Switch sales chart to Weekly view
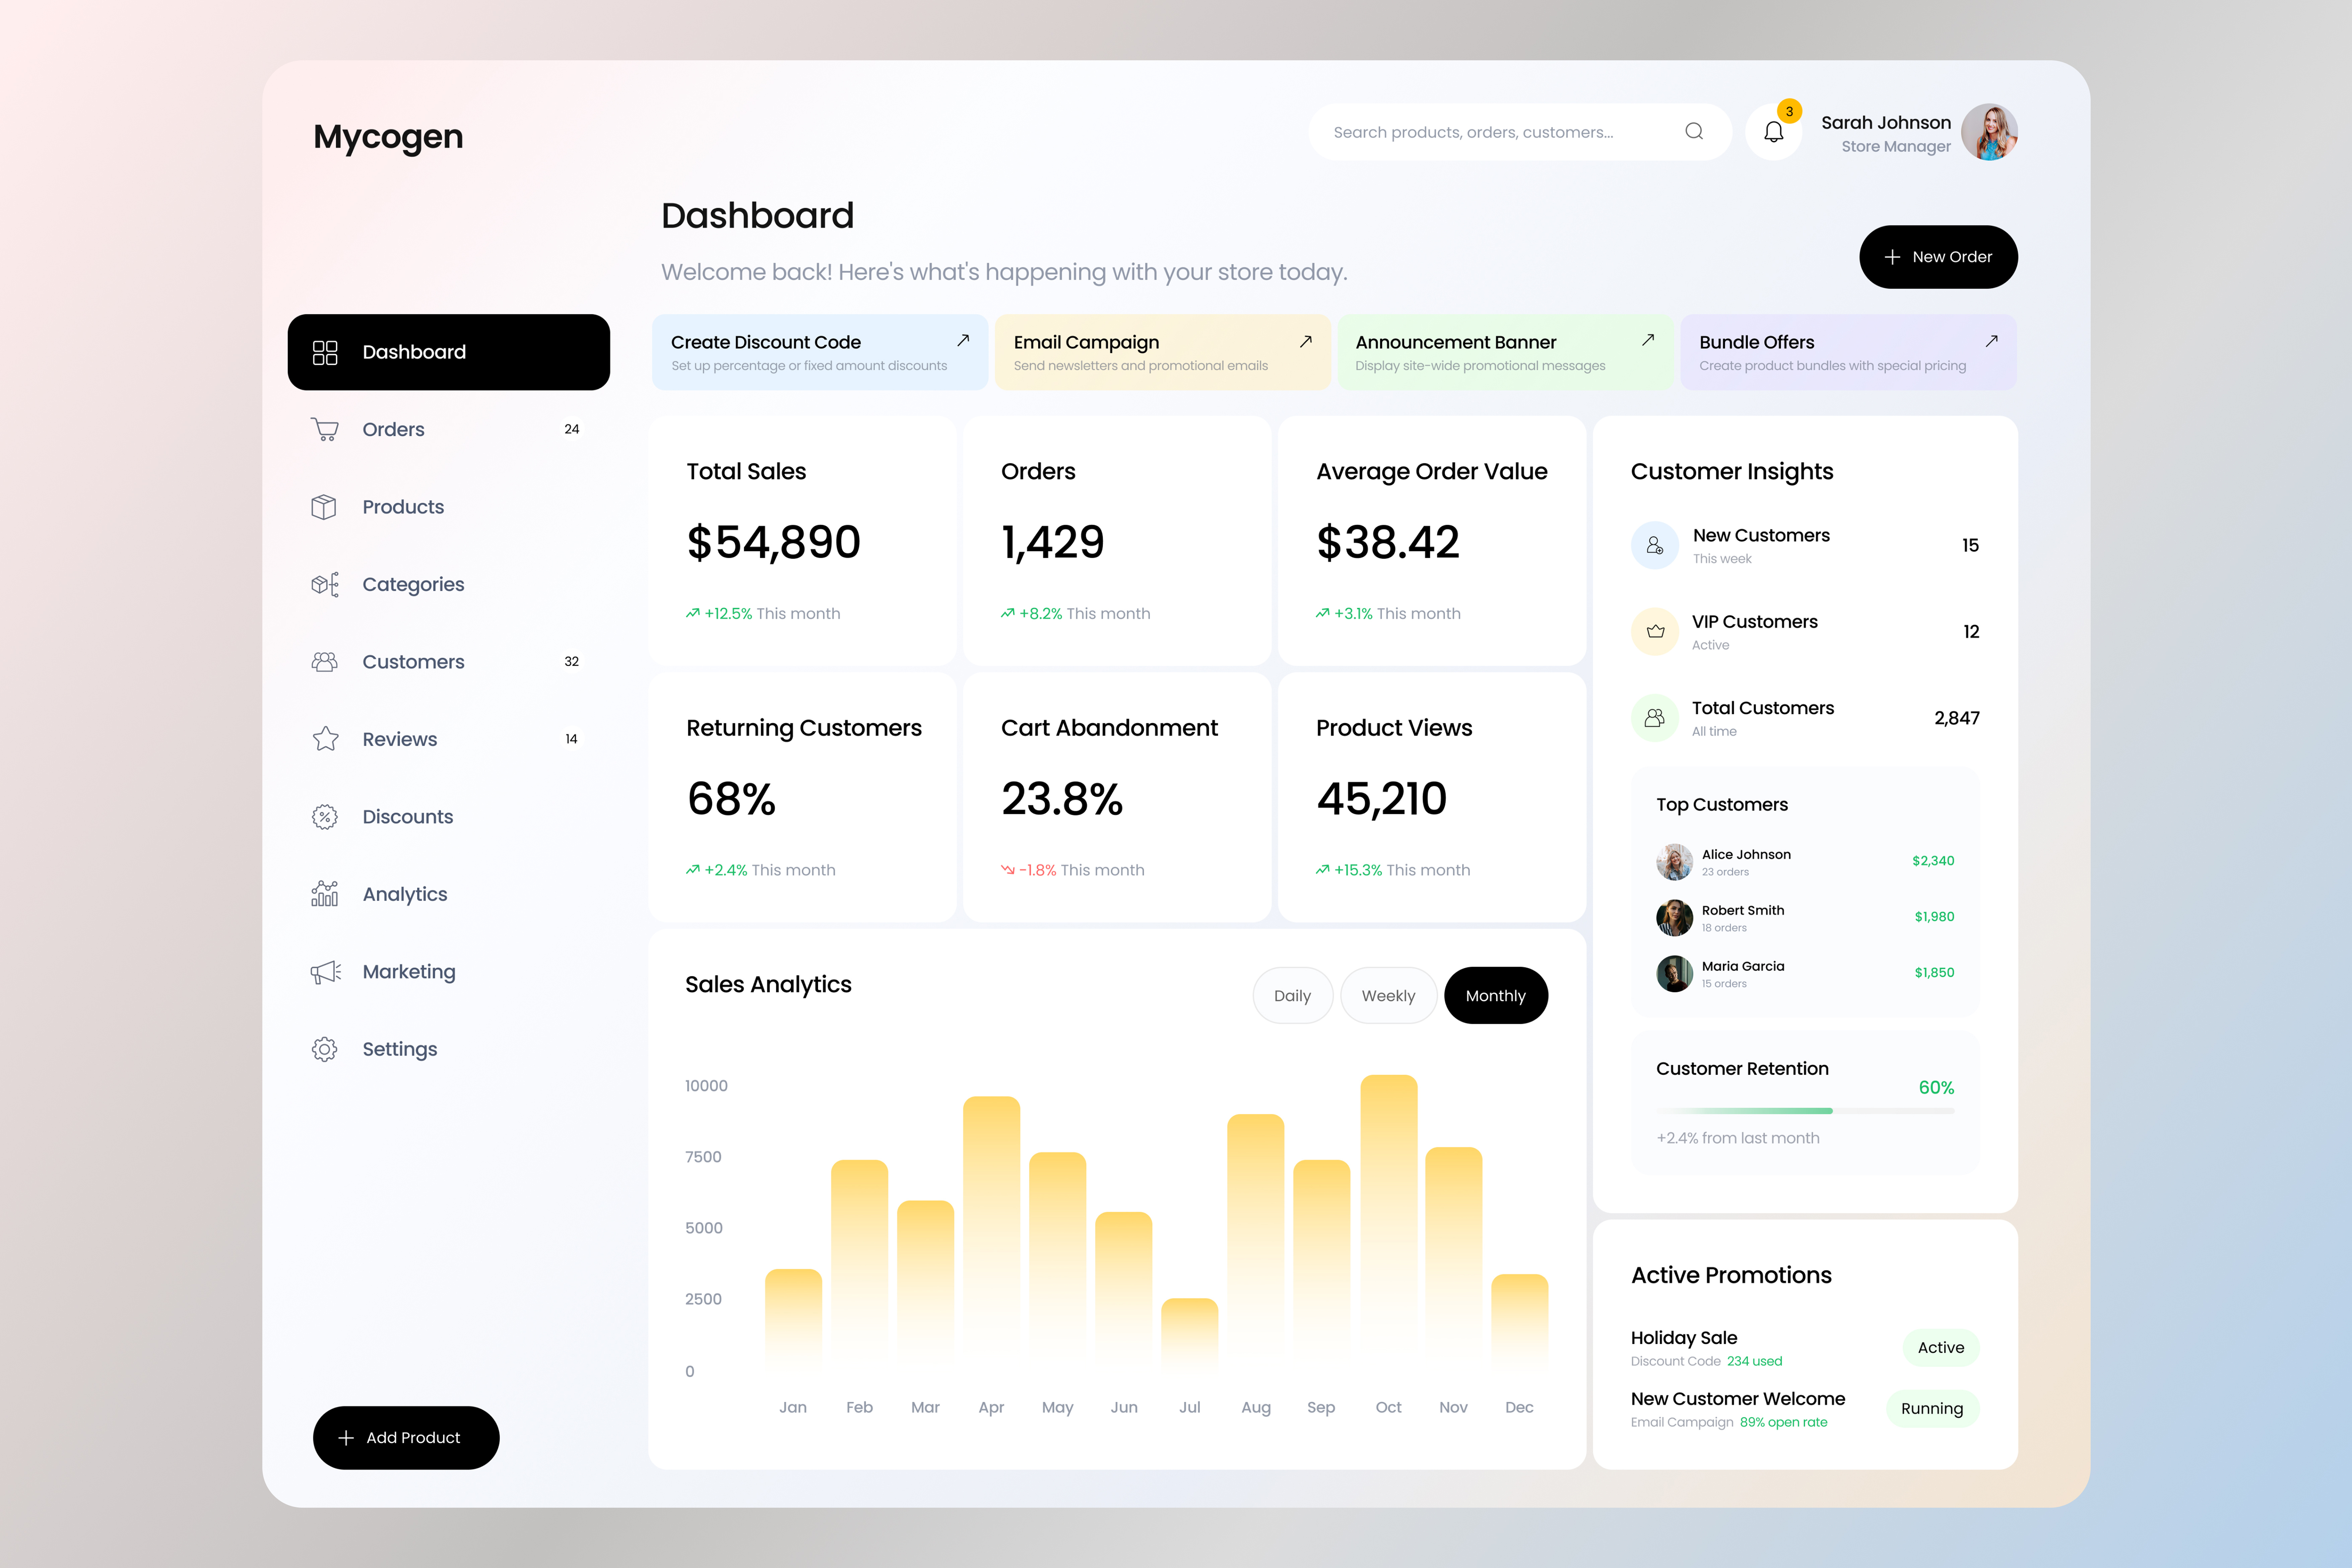The width and height of the screenshot is (2352, 1568). (x=1388, y=995)
